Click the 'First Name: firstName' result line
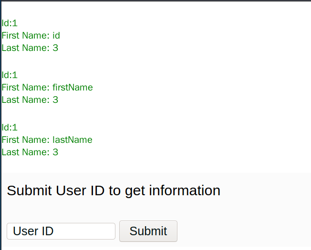 pos(47,88)
